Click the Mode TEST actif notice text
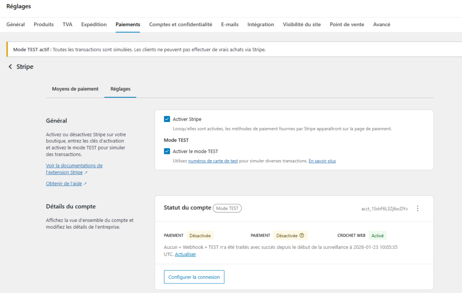Viewport: 462px width, 293px height. click(139, 50)
